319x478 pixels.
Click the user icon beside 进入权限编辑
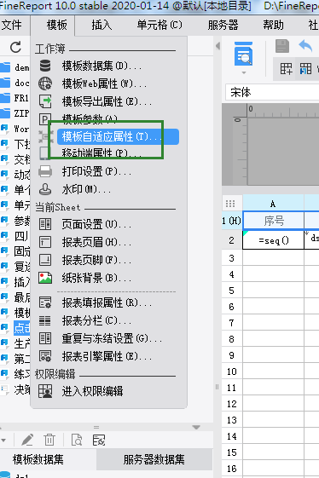click(x=45, y=391)
